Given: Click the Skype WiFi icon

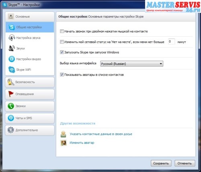Looking at the screenshot, I should (12, 70).
